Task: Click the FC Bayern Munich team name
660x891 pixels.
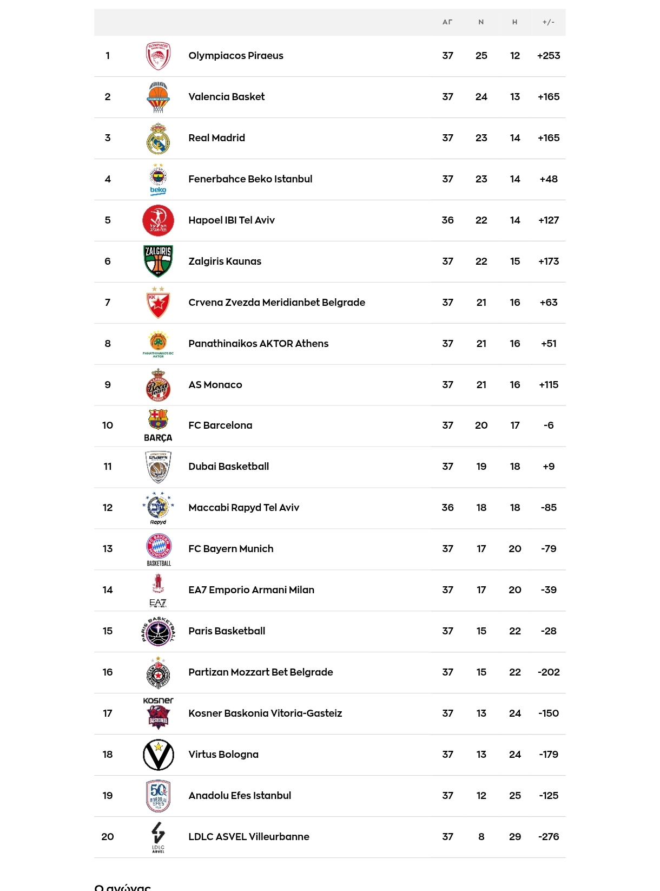Action: click(x=230, y=549)
